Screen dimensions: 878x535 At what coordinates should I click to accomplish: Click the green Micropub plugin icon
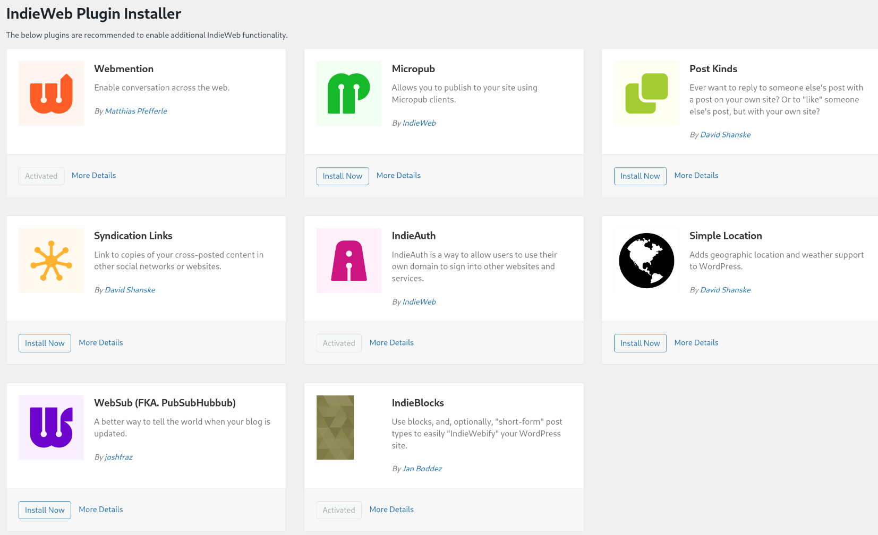pyautogui.click(x=348, y=93)
